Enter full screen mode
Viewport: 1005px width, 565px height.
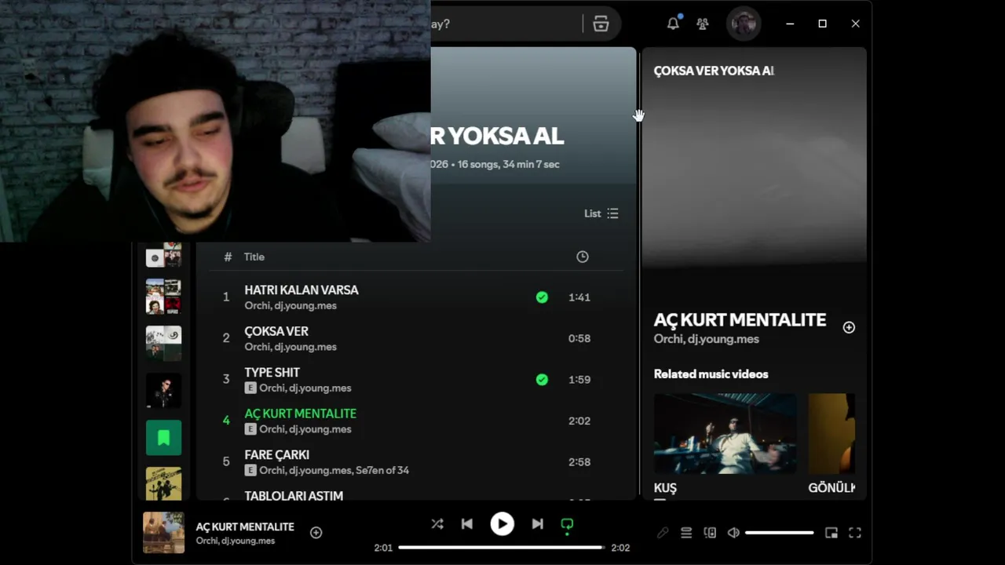pos(855,533)
